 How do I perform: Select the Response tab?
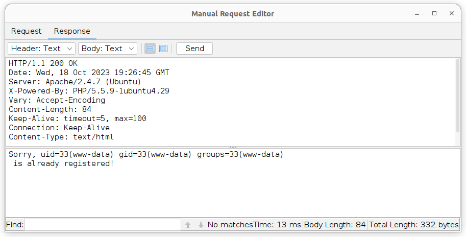tap(72, 31)
